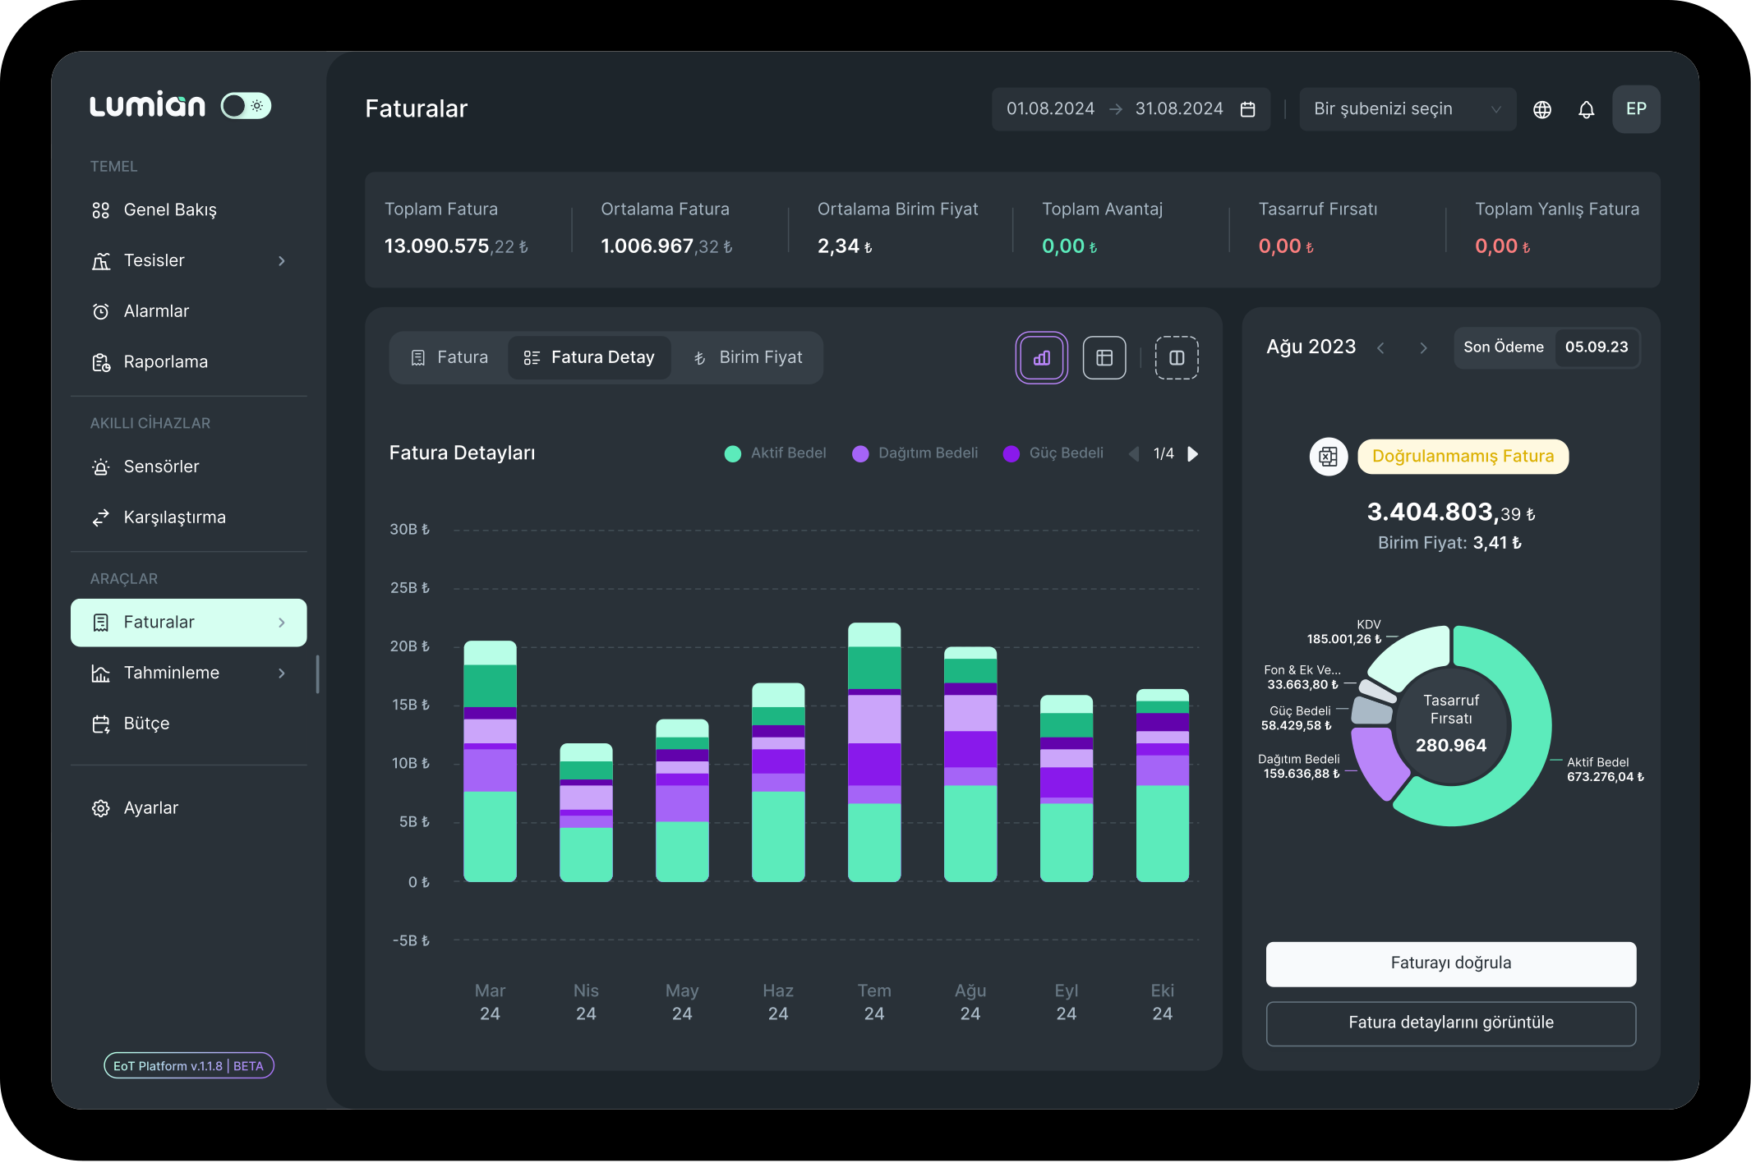The image size is (1751, 1163).
Task: Toggle the Güç Bedeli legend series
Action: click(x=1053, y=454)
